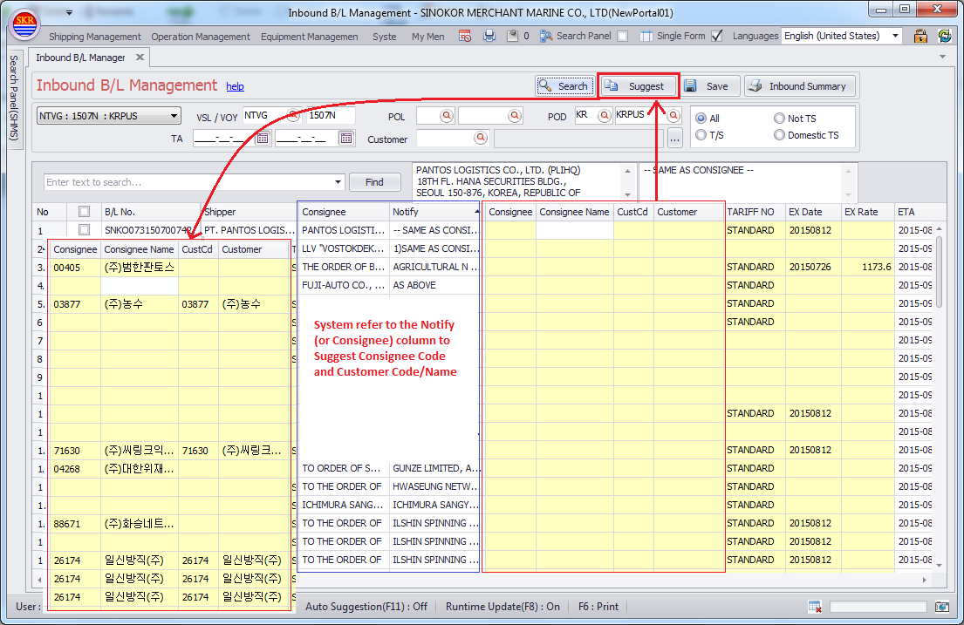
Task: Select the Domestic TS radio option
Action: click(780, 135)
